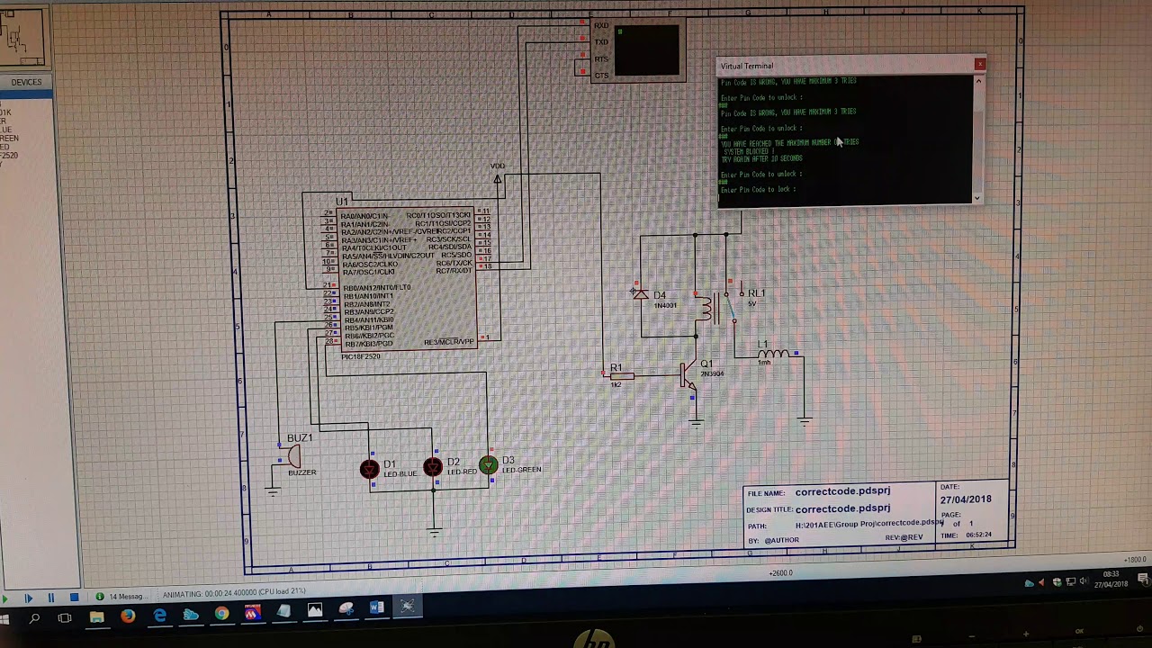Click the 27/04/2018 date in title block
The width and height of the screenshot is (1152, 648).
[x=966, y=499]
